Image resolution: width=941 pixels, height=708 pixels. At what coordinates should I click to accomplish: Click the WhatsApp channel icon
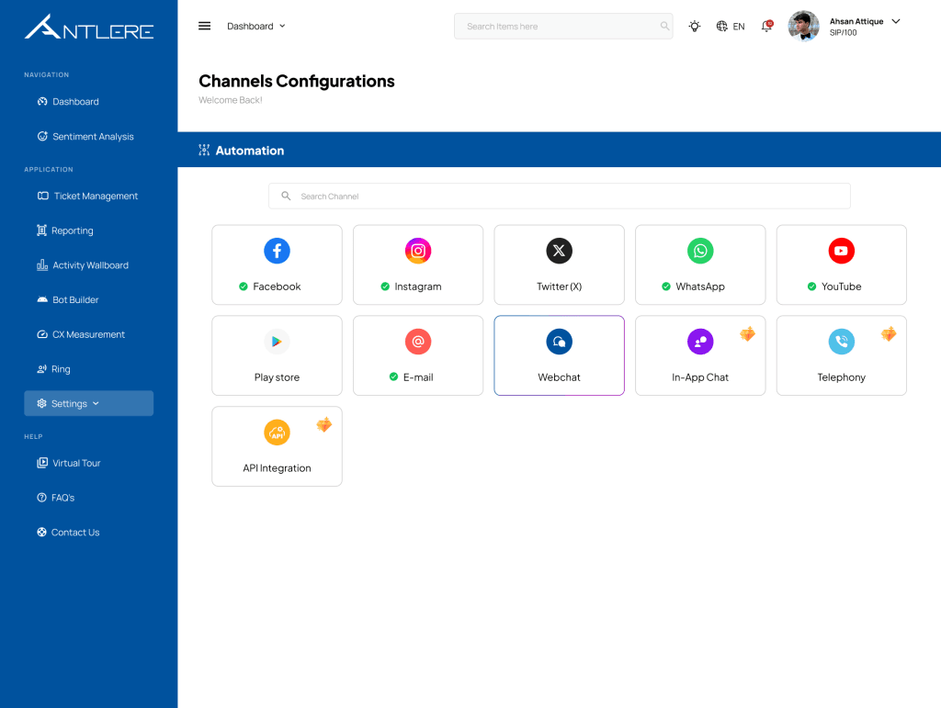699,251
